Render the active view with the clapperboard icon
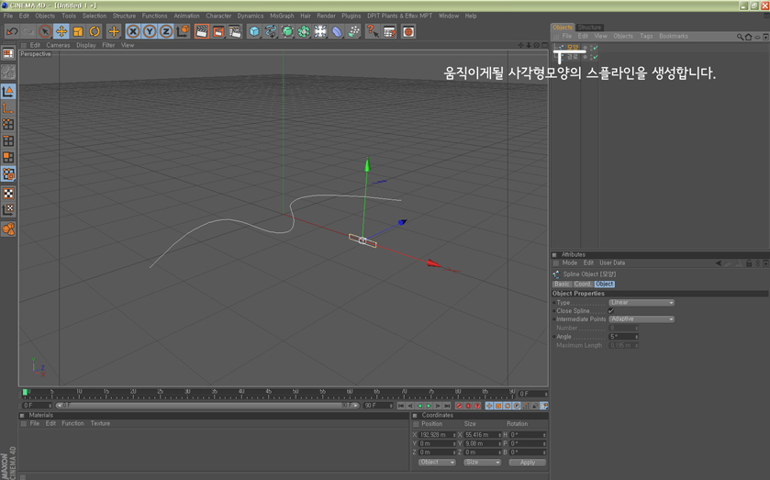770x480 pixels. coord(201,32)
